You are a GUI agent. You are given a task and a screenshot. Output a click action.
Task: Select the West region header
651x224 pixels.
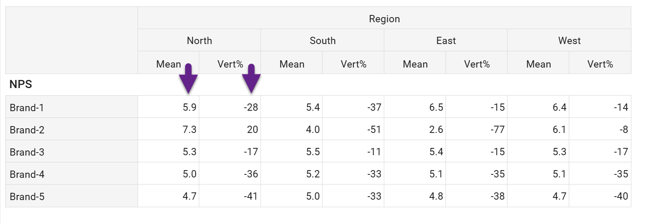click(x=569, y=41)
